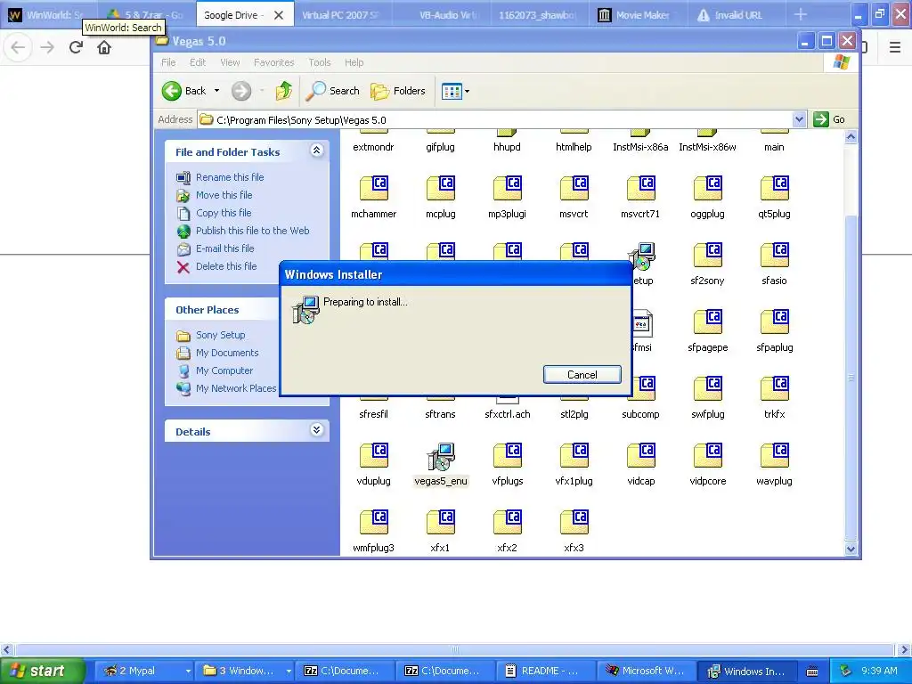Image resolution: width=912 pixels, height=684 pixels.
Task: Click the file list scroll up arrow
Action: pos(851,137)
